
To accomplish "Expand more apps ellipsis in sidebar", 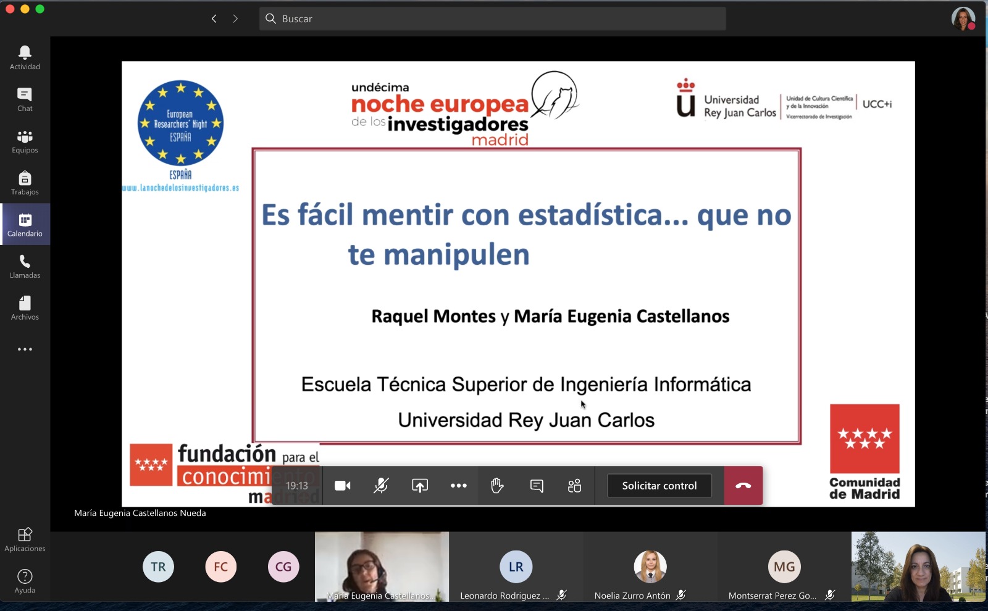I will pyautogui.click(x=25, y=349).
